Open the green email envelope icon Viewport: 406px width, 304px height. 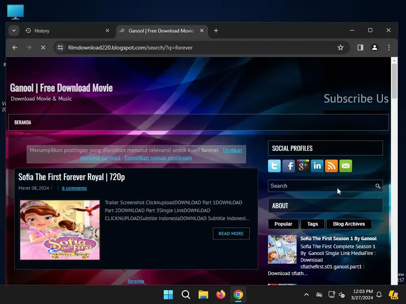(345, 166)
